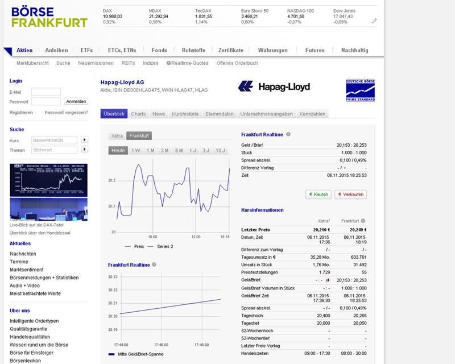
Task: Click the Name/WKN/ISIN search field
Action: pos(54,140)
